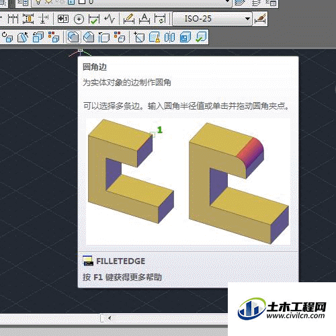Click the horizontal scrollbar left arrow
Image resolution: width=336 pixels, height=336 pixels.
pyautogui.click(x=110, y=318)
